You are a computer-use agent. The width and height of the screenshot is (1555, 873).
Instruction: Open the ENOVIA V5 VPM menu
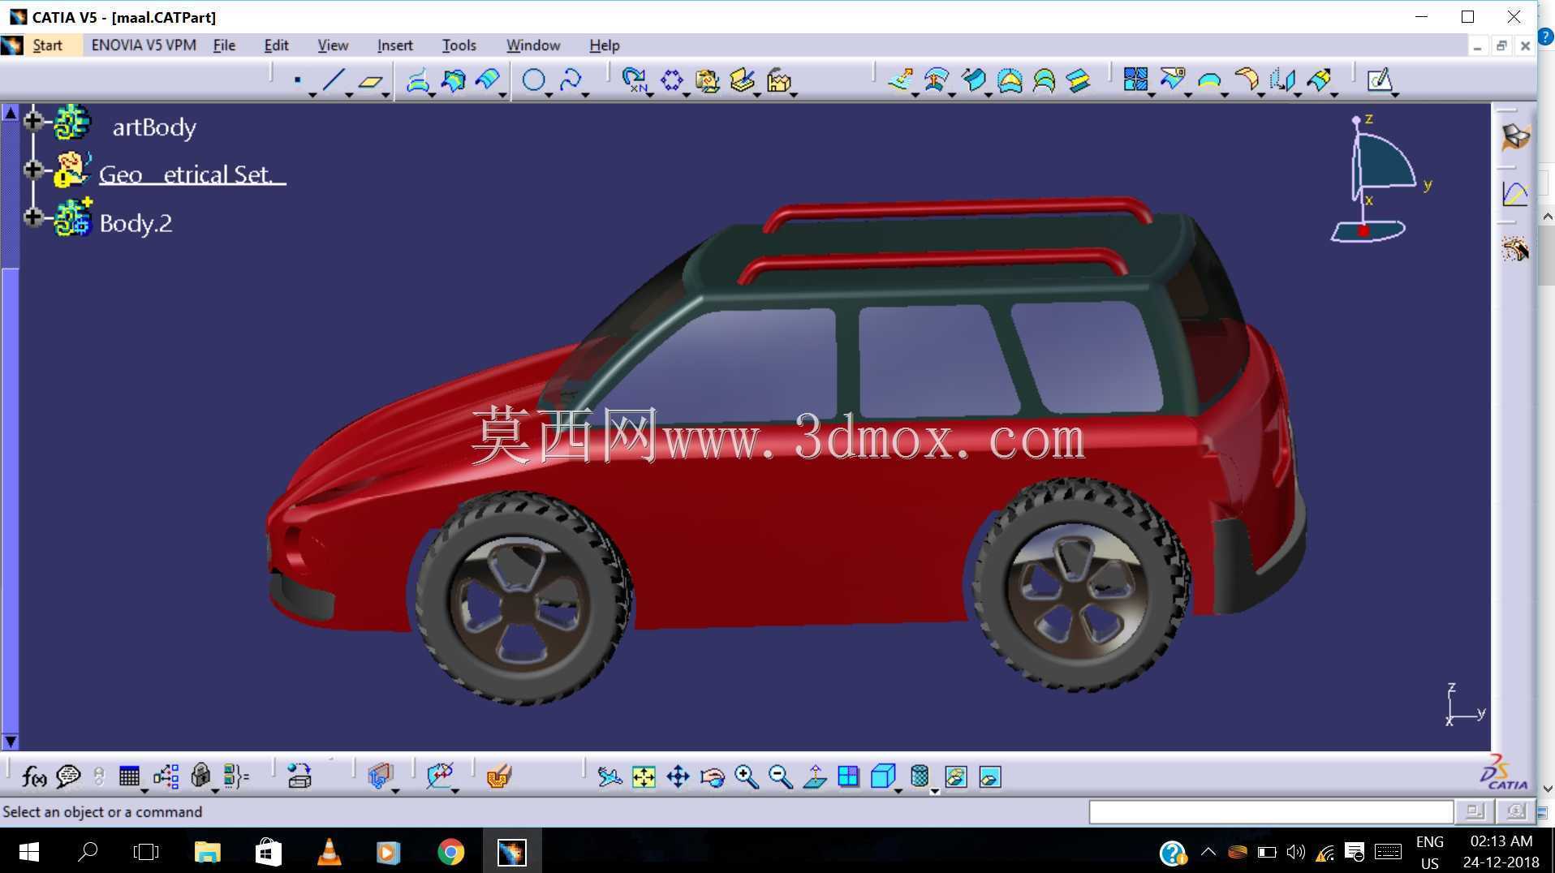(x=144, y=45)
